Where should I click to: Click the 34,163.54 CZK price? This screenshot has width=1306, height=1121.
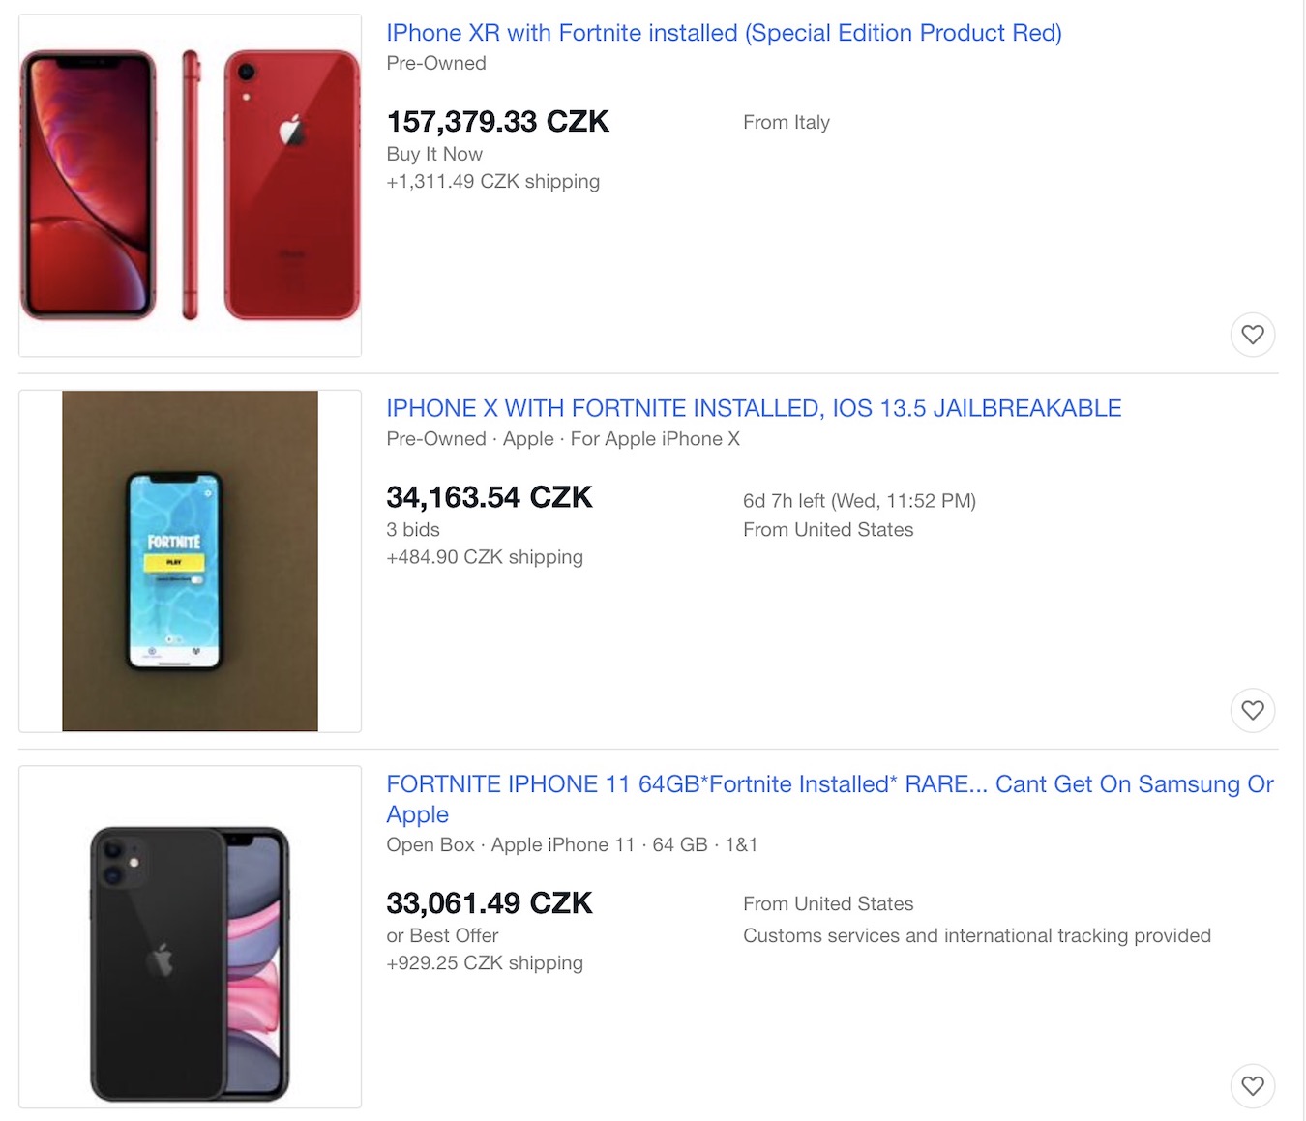[x=490, y=497]
